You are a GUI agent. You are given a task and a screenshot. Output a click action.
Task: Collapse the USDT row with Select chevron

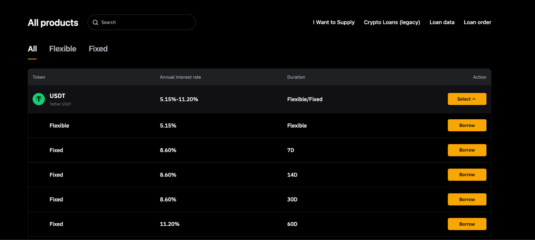pyautogui.click(x=467, y=99)
